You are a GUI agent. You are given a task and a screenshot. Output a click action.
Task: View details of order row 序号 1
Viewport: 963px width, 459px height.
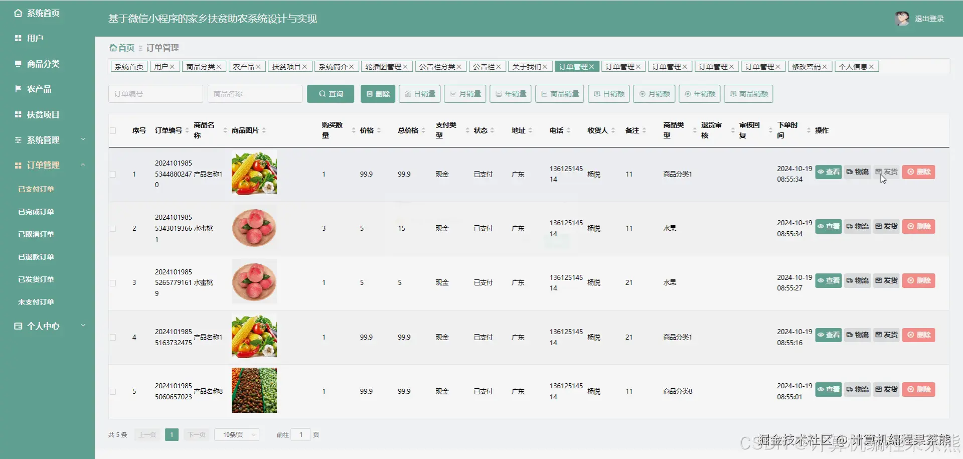[x=829, y=172]
